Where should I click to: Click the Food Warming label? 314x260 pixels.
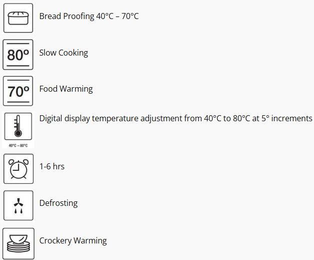66,89
